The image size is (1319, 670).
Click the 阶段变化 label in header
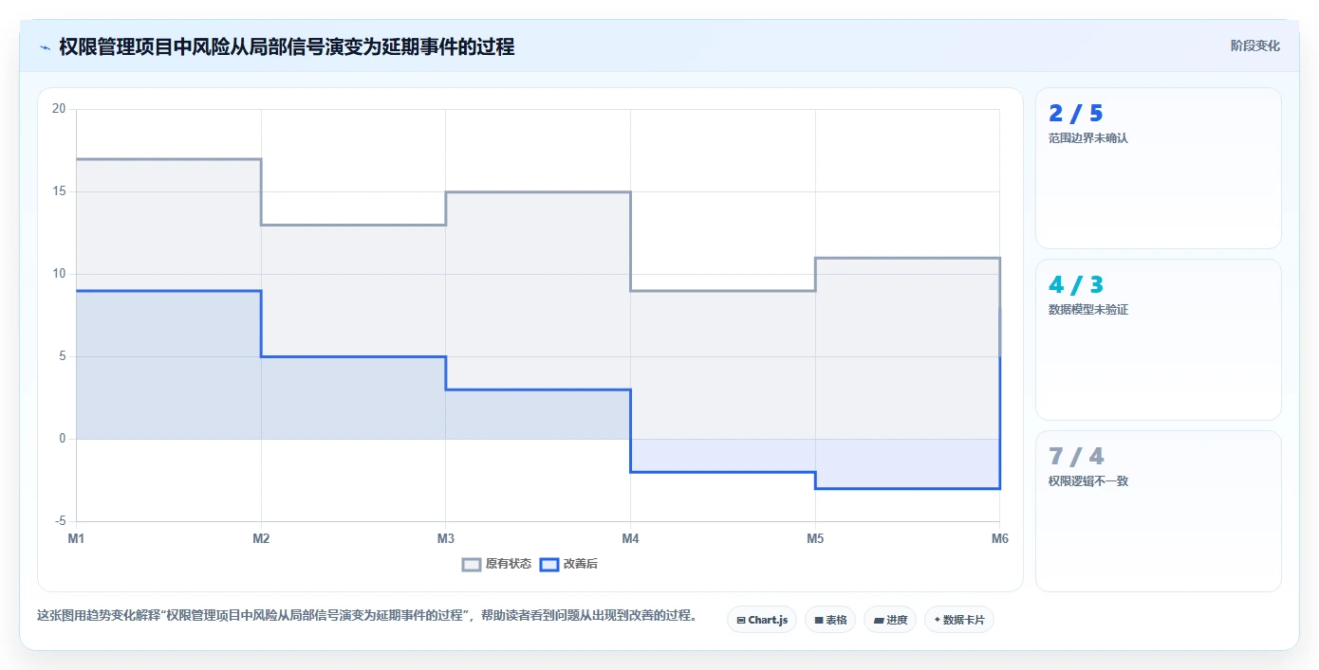(x=1255, y=45)
